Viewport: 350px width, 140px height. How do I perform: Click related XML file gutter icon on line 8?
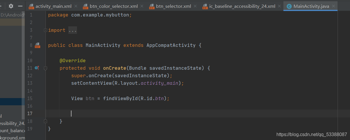[37, 45]
